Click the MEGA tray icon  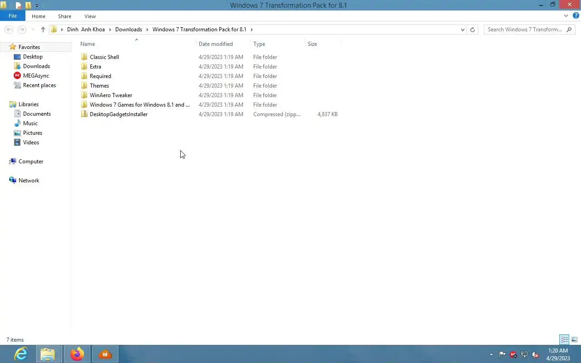click(x=513, y=354)
